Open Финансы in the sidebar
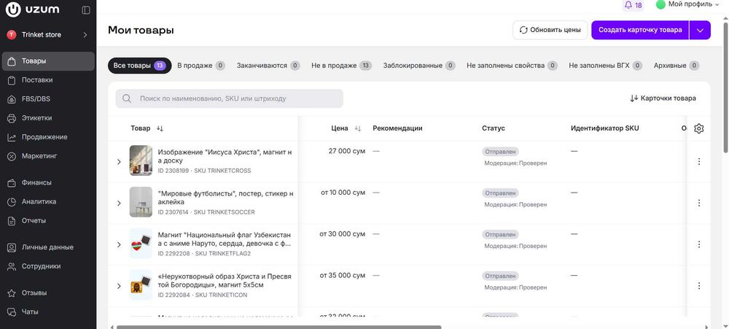729x329 pixels. (x=48, y=183)
